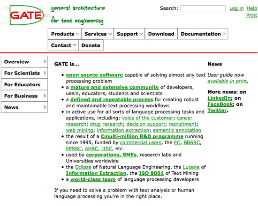Click the Donate button
The width and height of the screenshot is (258, 206).
91,45
